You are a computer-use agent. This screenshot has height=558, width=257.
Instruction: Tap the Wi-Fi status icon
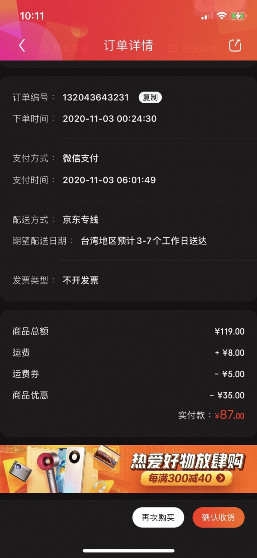222,16
